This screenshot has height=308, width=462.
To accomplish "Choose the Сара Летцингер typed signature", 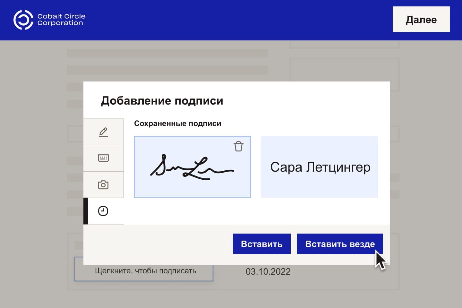I will point(320,167).
